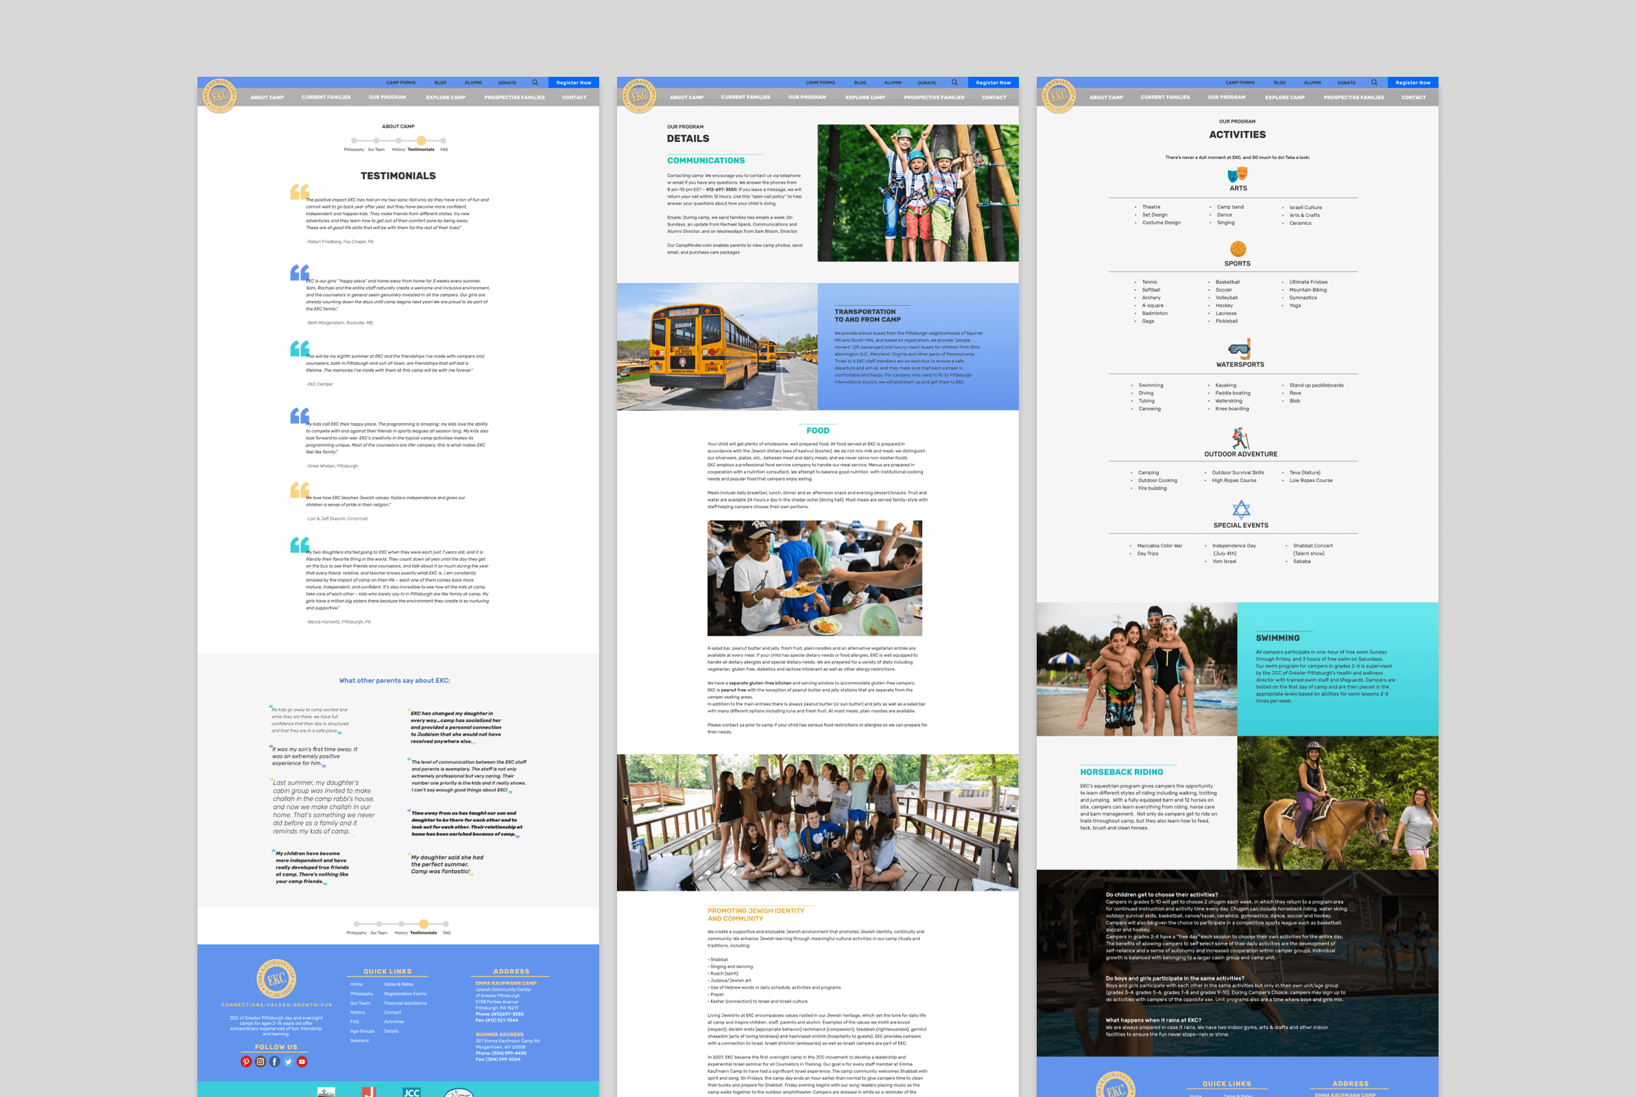Select the FAQ step dot in top stepper
Screen dimensions: 1636x1097
pos(444,141)
